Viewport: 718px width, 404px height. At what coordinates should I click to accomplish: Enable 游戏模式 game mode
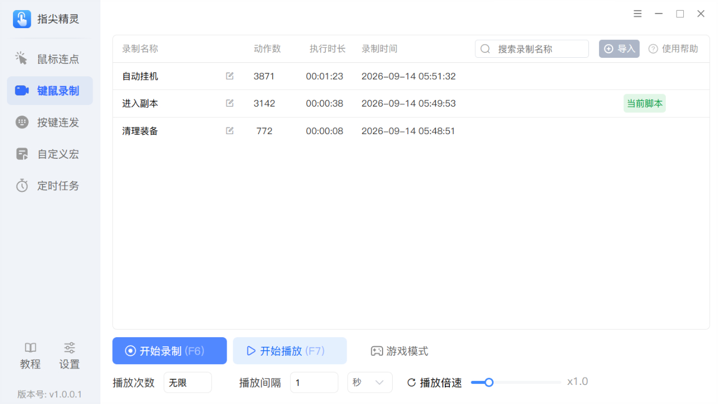399,351
